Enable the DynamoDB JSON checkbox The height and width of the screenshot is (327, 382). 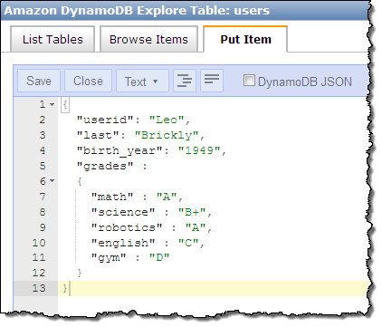tap(249, 81)
